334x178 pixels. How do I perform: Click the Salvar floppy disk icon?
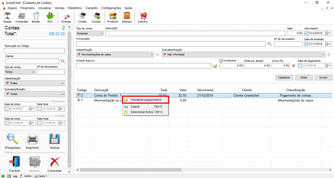54,139
